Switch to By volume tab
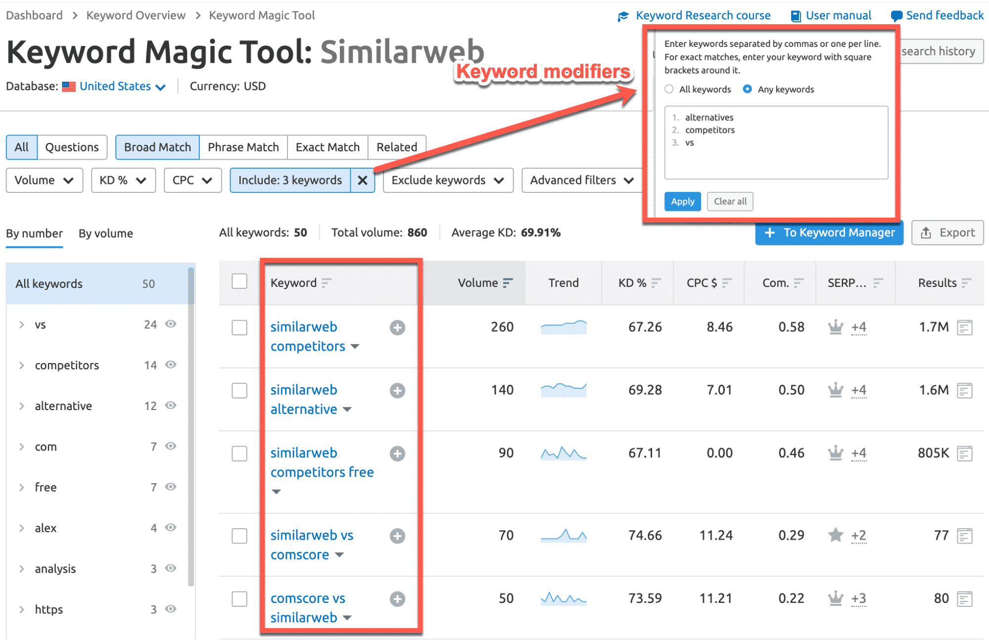The height and width of the screenshot is (640, 989). [x=106, y=233]
